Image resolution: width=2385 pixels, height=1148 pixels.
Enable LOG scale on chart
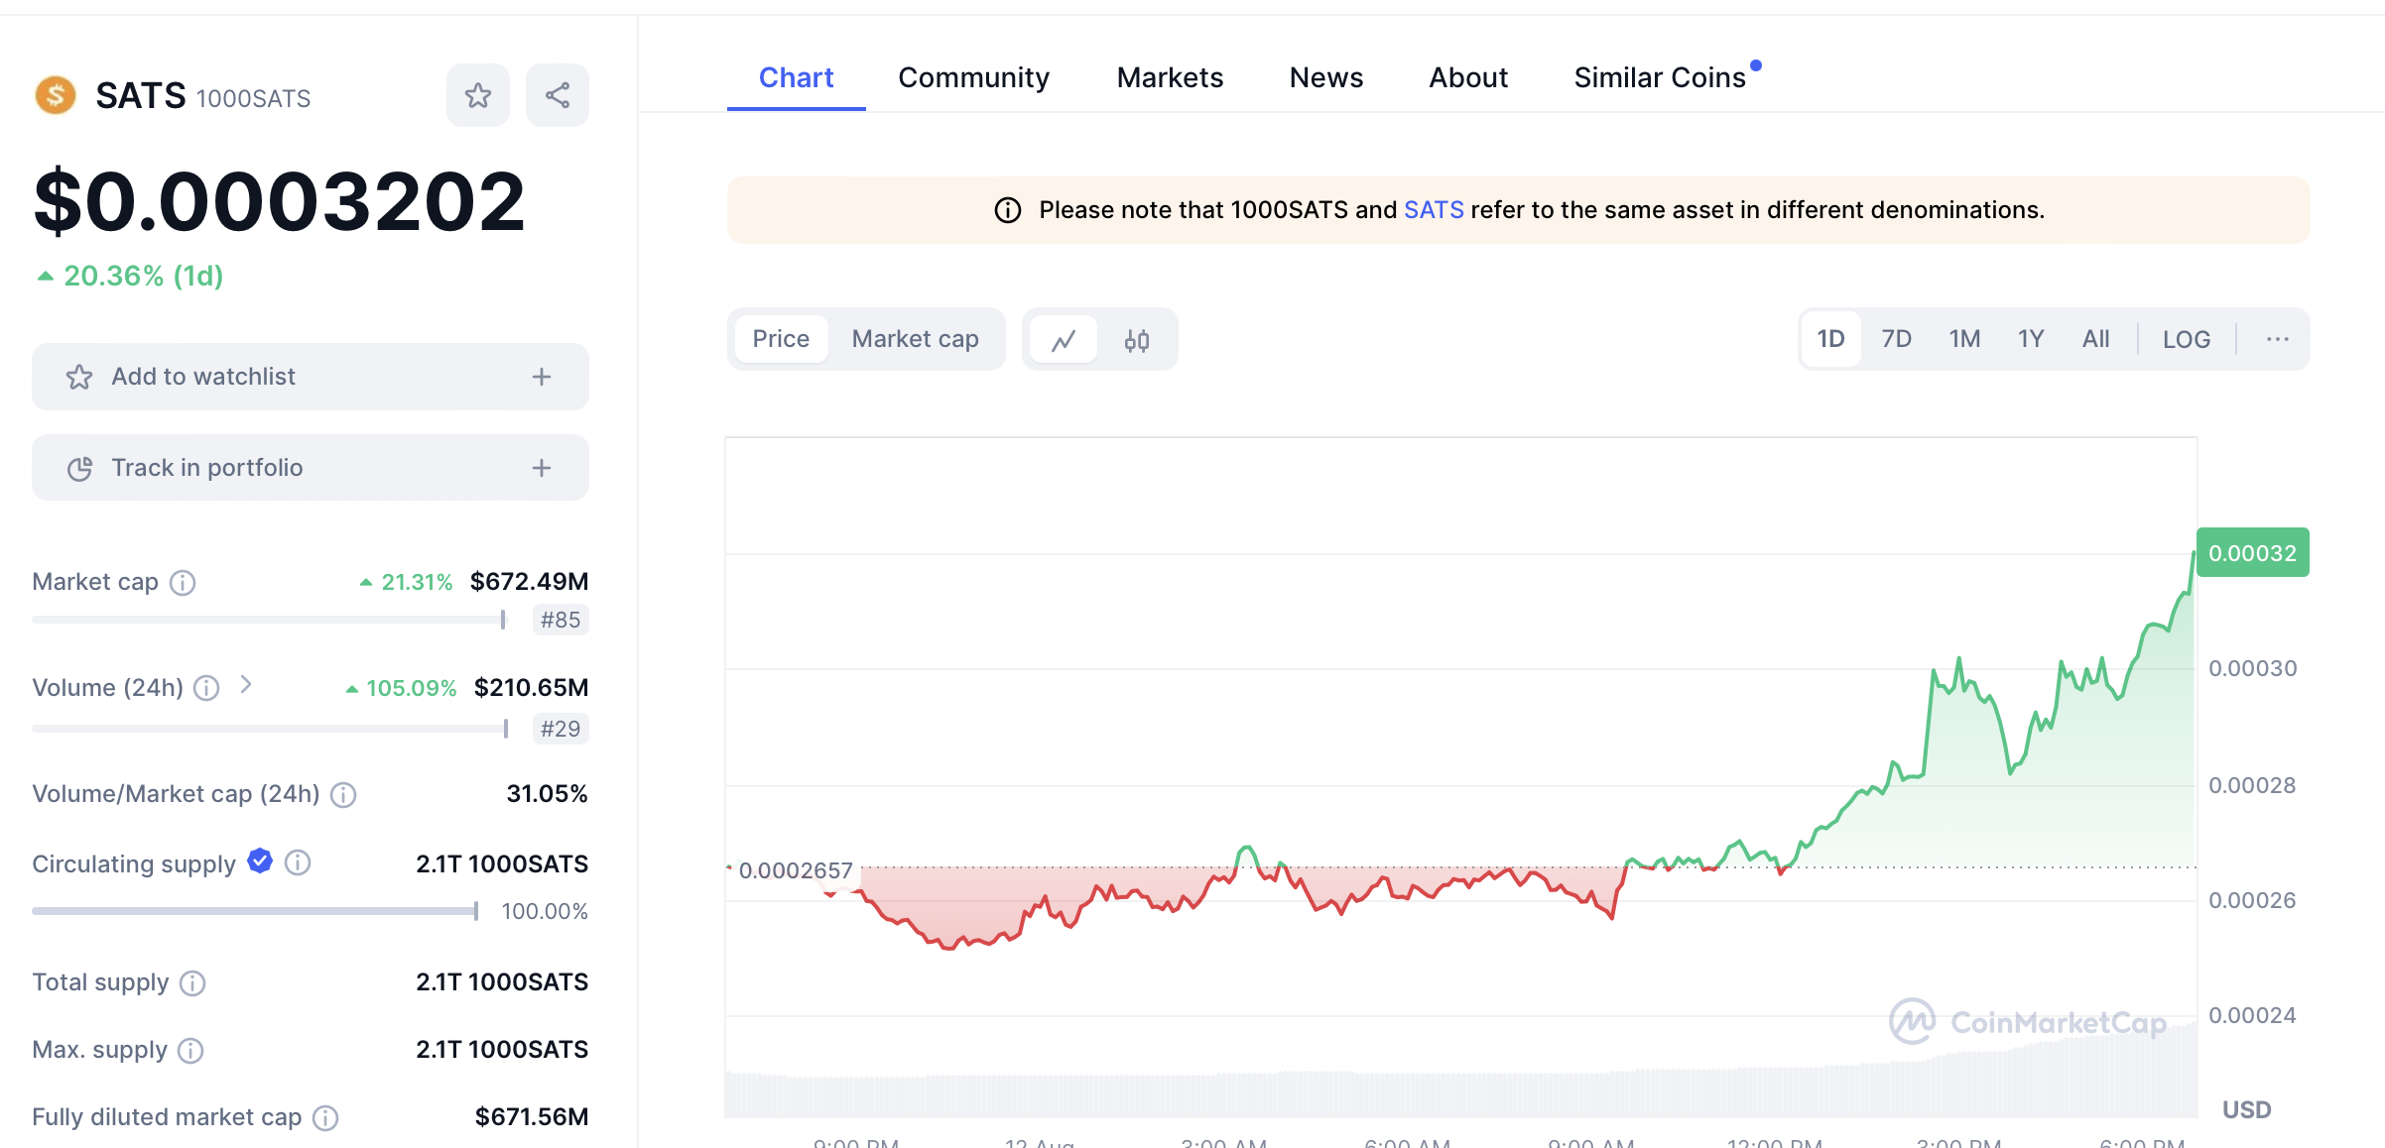coord(2186,339)
